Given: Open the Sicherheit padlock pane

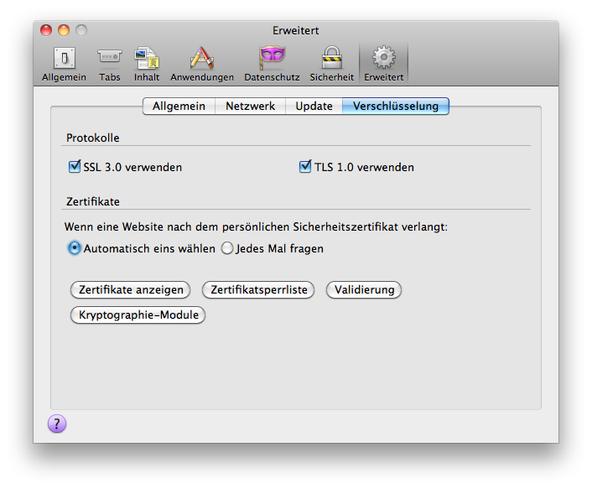Looking at the screenshot, I should pyautogui.click(x=331, y=64).
